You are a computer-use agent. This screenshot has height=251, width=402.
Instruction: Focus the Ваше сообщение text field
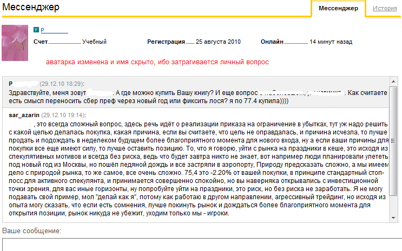click(202, 245)
